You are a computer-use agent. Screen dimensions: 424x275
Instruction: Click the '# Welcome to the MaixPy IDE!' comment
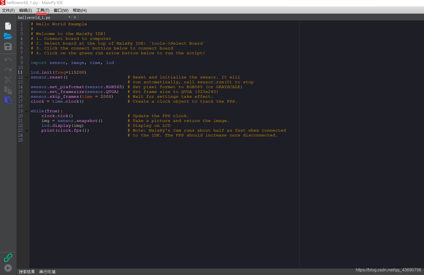[68, 34]
